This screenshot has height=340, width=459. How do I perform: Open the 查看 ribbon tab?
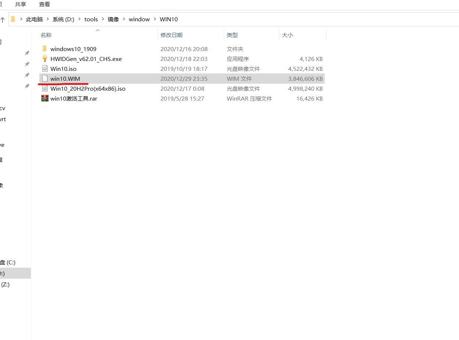tap(45, 4)
